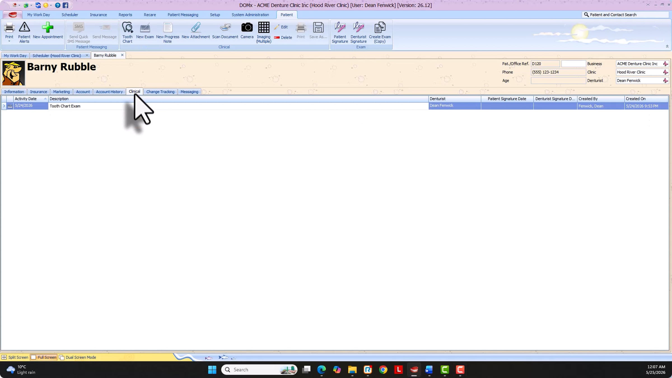This screenshot has width=672, height=378.
Task: Sort by Activity Date column
Action: [31, 99]
